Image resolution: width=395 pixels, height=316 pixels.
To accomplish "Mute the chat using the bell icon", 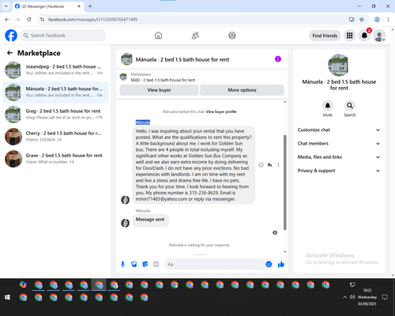I will tap(328, 106).
